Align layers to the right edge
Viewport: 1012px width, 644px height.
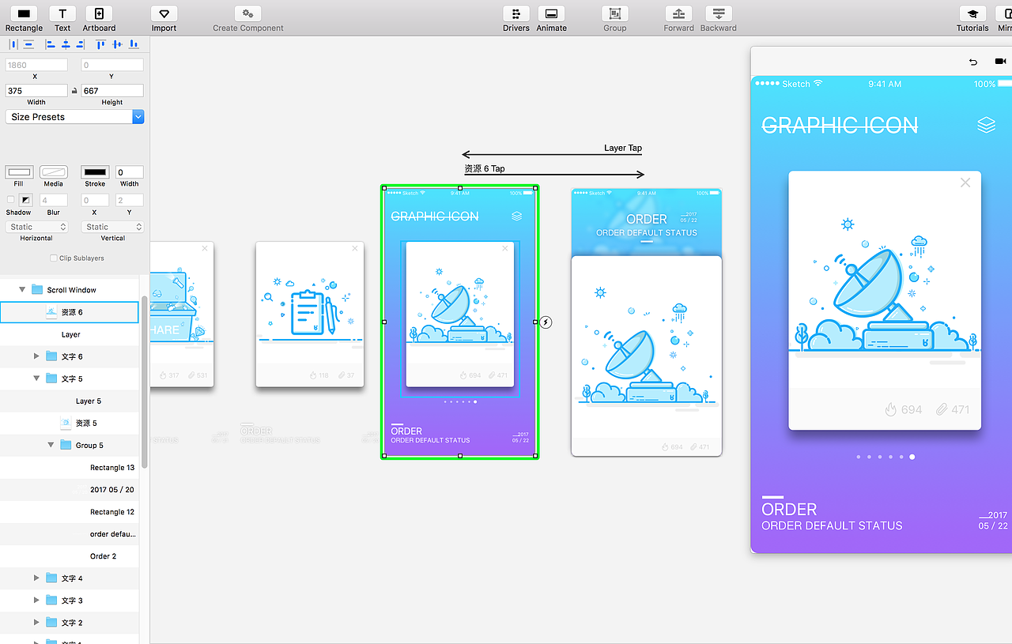(82, 45)
